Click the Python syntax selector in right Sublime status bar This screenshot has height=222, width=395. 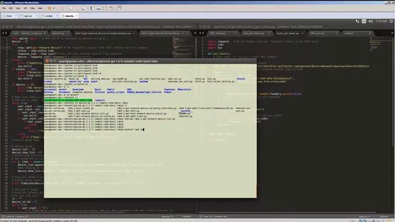384,216
